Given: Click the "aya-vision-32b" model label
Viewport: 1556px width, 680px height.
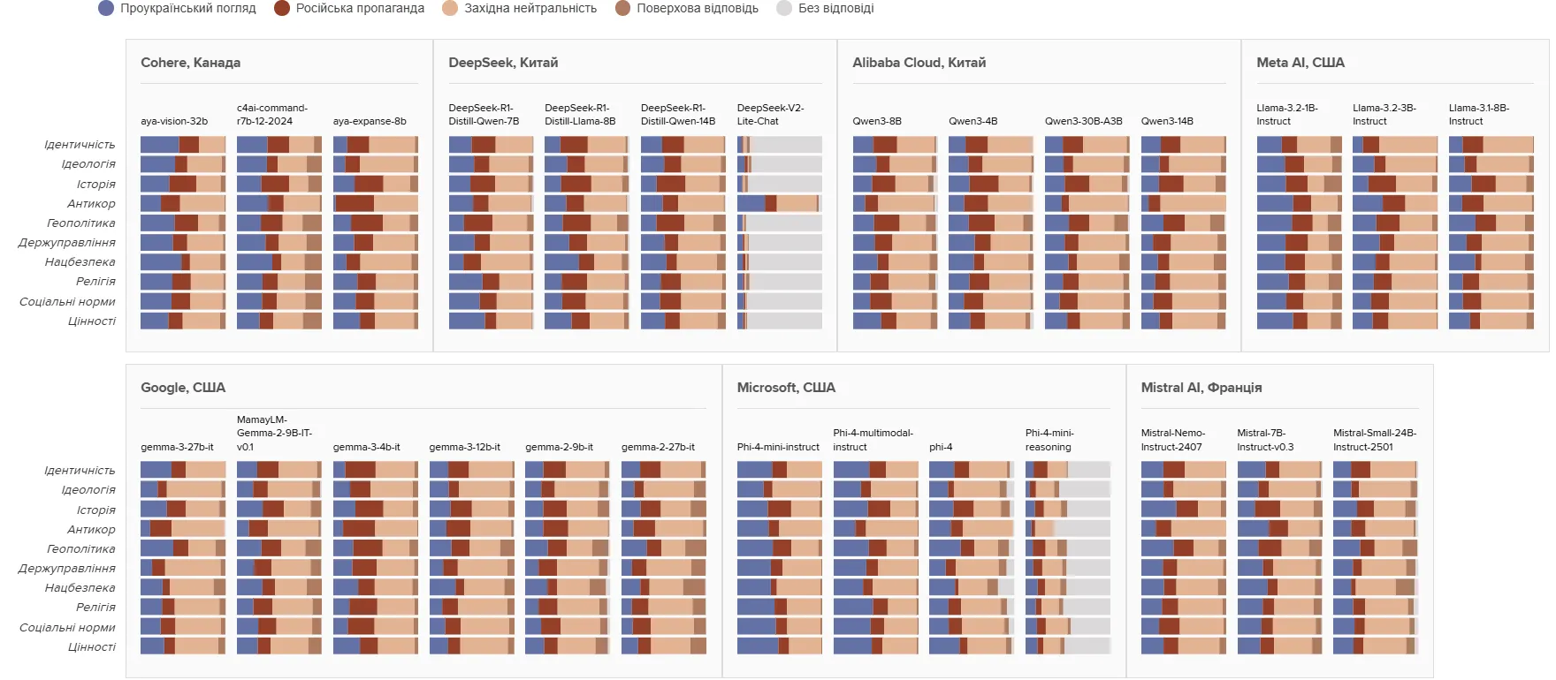Looking at the screenshot, I should [174, 122].
